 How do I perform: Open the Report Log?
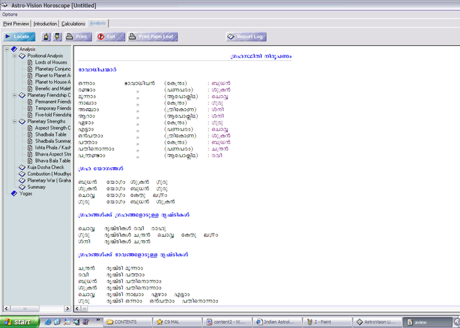pyautogui.click(x=246, y=37)
